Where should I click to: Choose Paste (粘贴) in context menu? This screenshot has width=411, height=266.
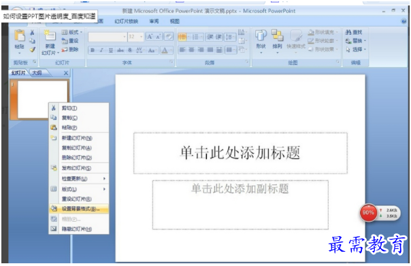click(x=79, y=127)
